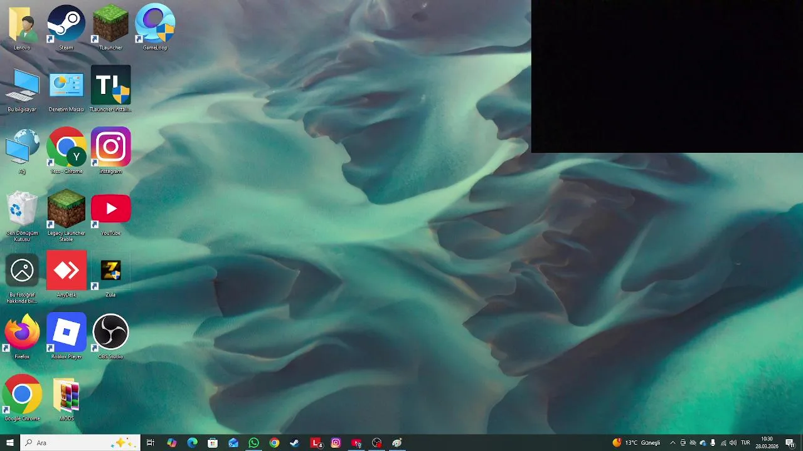803x451 pixels.
Task: Select the Ağ network icon
Action: (x=22, y=151)
